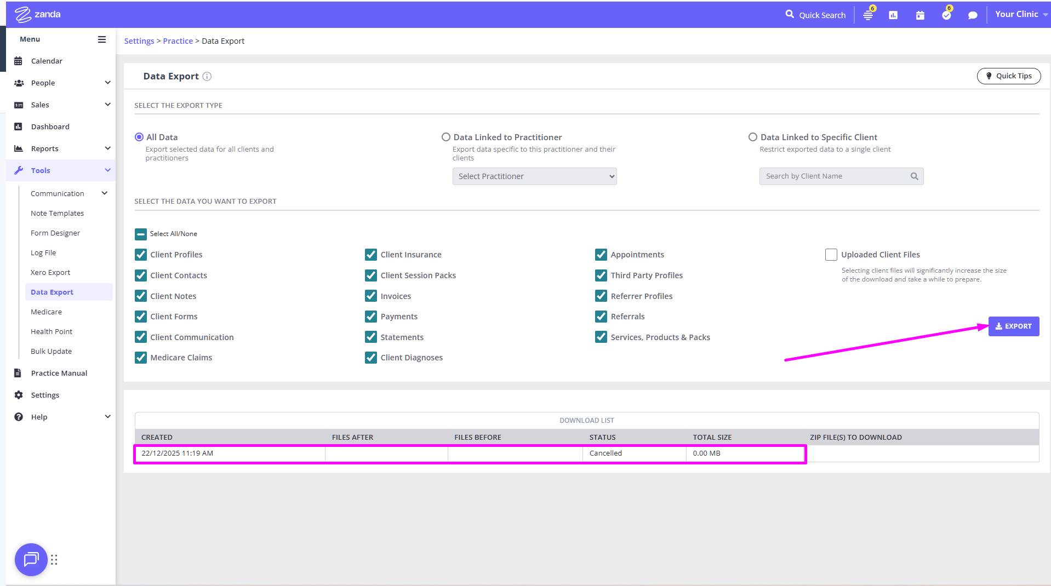Screen dimensions: 1051x586
Task: Click the Zanda logo
Action: tap(37, 14)
